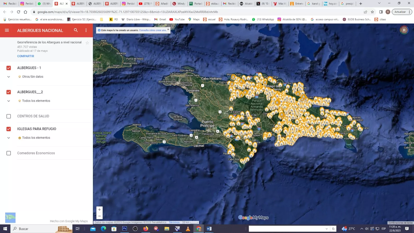Switch to the Windy browser tab
Image resolution: width=414 pixels, height=233 pixels.
[179, 4]
